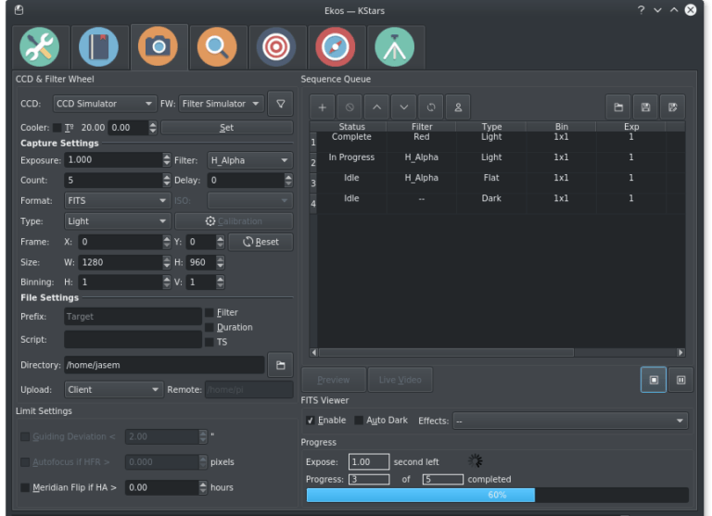Toggle the Auto Dark checkbox

(359, 421)
